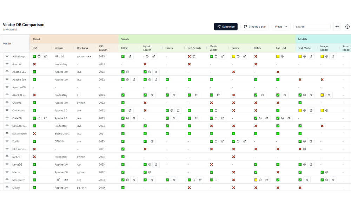Click the link icon for ApertureDB row
This screenshot has height=210, width=351.
point(7,87)
